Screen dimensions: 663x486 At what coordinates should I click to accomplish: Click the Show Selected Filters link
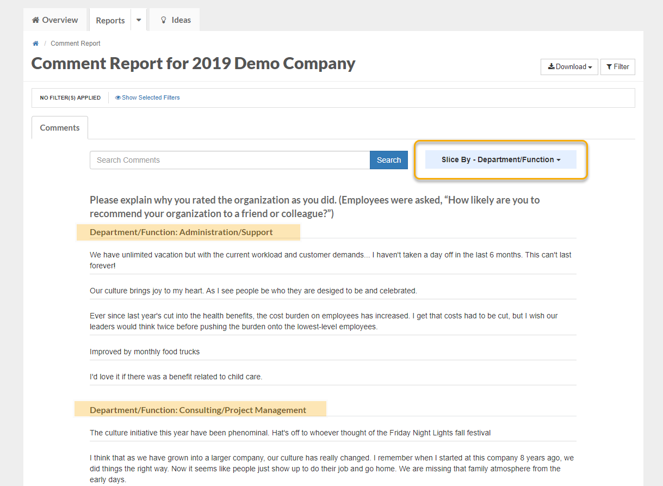pyautogui.click(x=147, y=98)
